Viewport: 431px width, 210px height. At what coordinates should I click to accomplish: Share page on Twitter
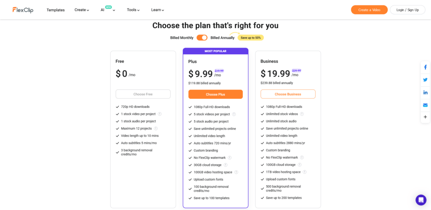(425, 80)
